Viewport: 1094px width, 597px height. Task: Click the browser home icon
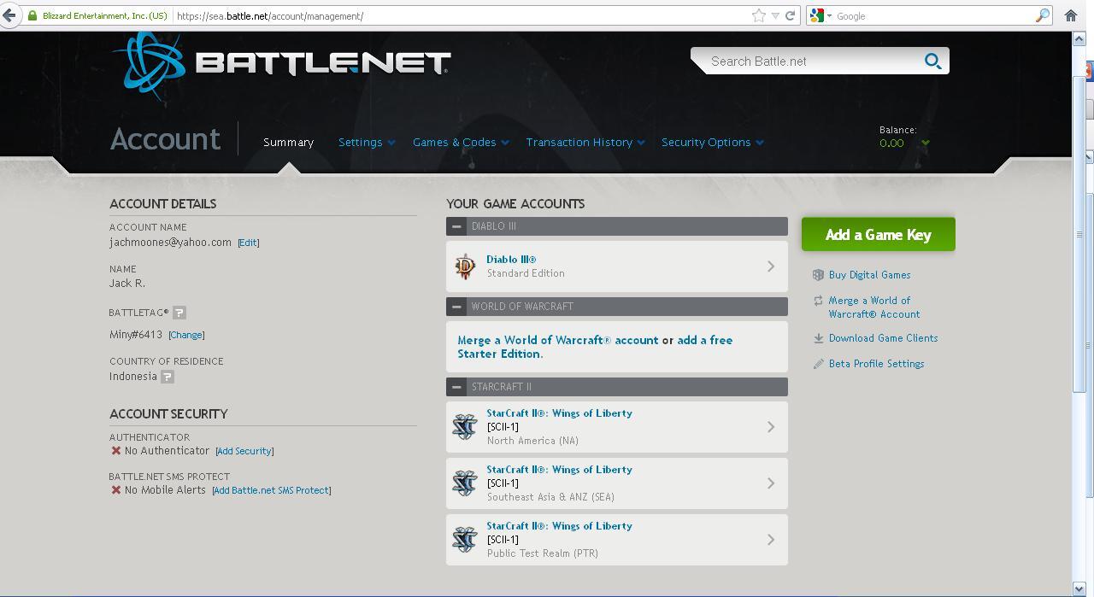click(1071, 15)
